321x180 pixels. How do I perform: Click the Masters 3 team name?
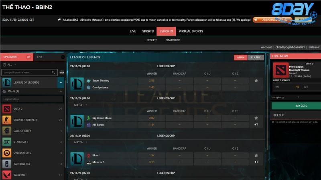coord(98,162)
